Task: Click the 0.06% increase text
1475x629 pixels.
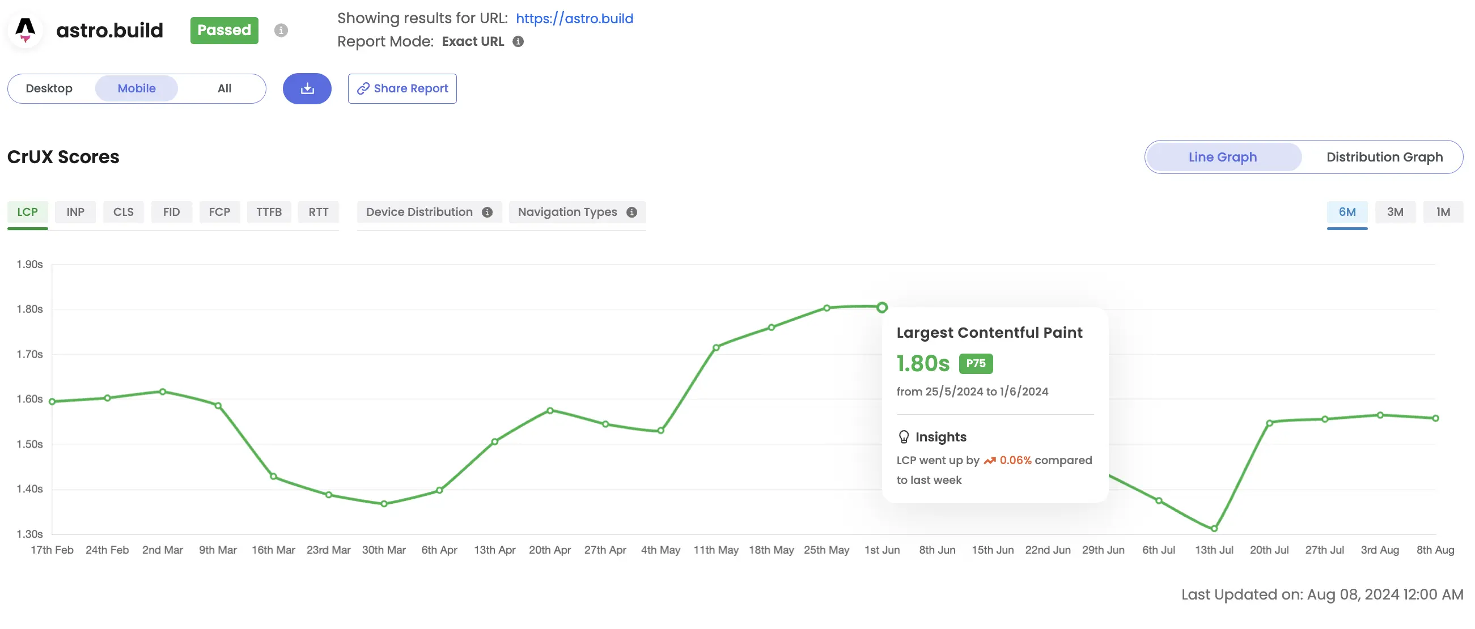Action: 1015,461
